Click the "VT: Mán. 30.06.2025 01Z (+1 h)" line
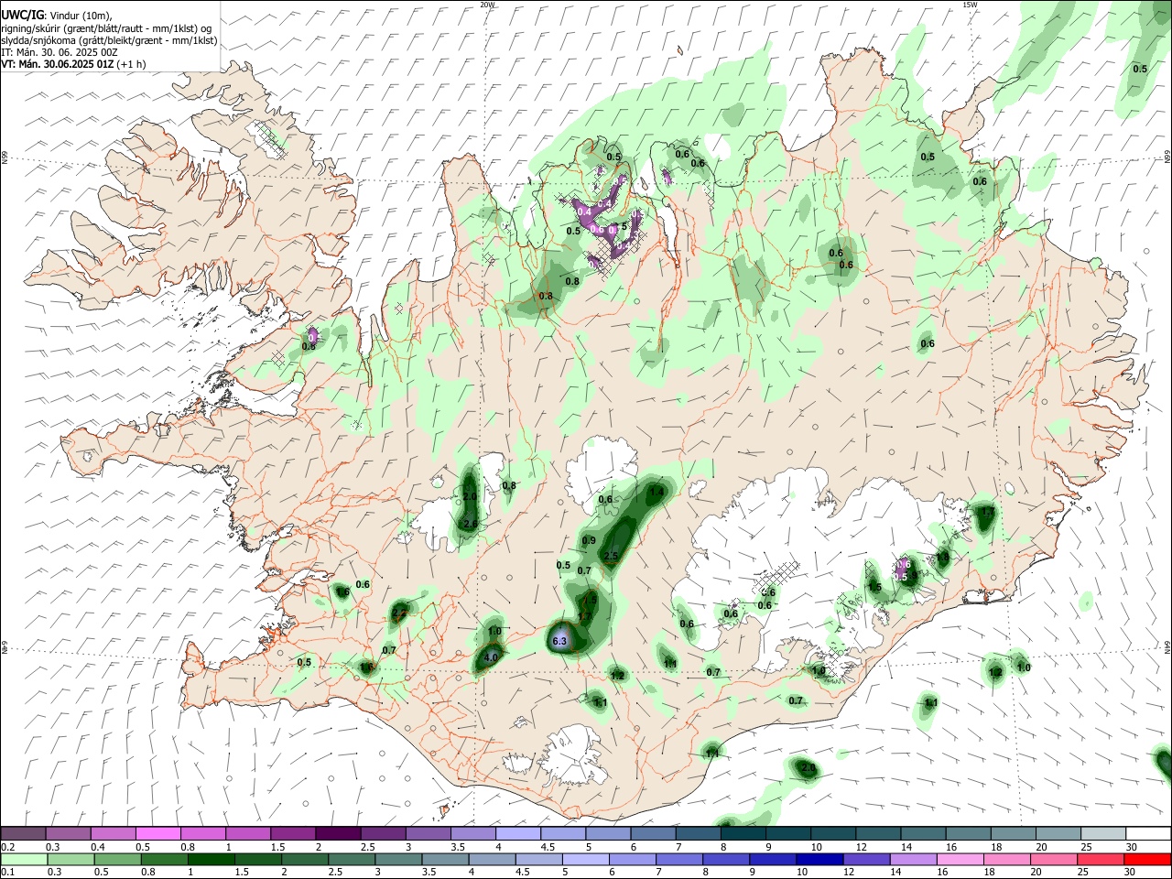Viewport: 1172px width, 879px height. pos(73,64)
